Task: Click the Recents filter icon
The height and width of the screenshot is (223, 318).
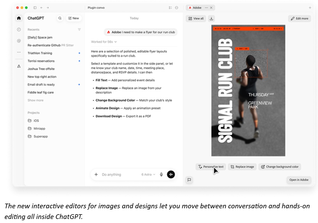Action: point(79,29)
